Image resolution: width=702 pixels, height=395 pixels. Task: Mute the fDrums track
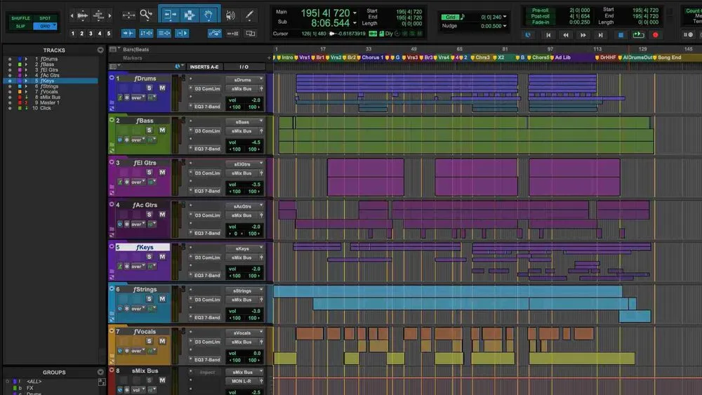pos(162,88)
